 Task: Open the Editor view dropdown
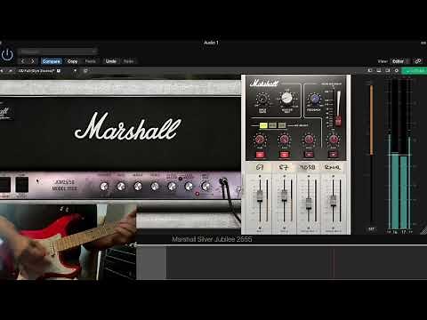tap(400, 61)
